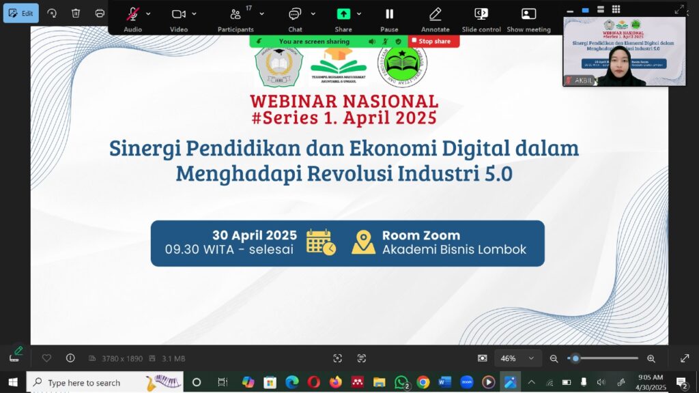Unmute the microphone with the Audio button
Screen dimensions: 699x393
pyautogui.click(x=132, y=19)
